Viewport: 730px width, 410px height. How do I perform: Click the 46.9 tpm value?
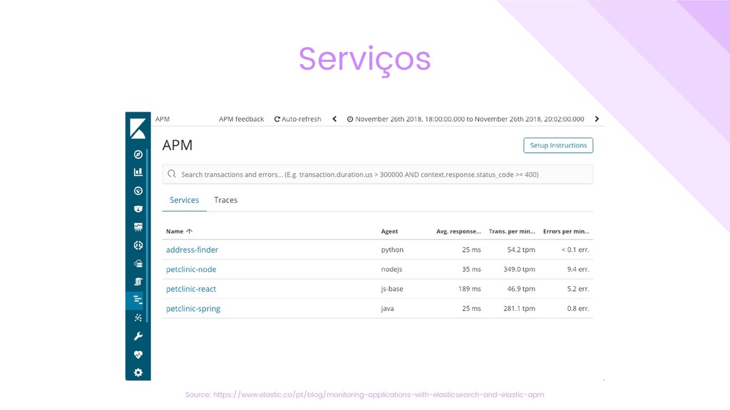coord(521,289)
